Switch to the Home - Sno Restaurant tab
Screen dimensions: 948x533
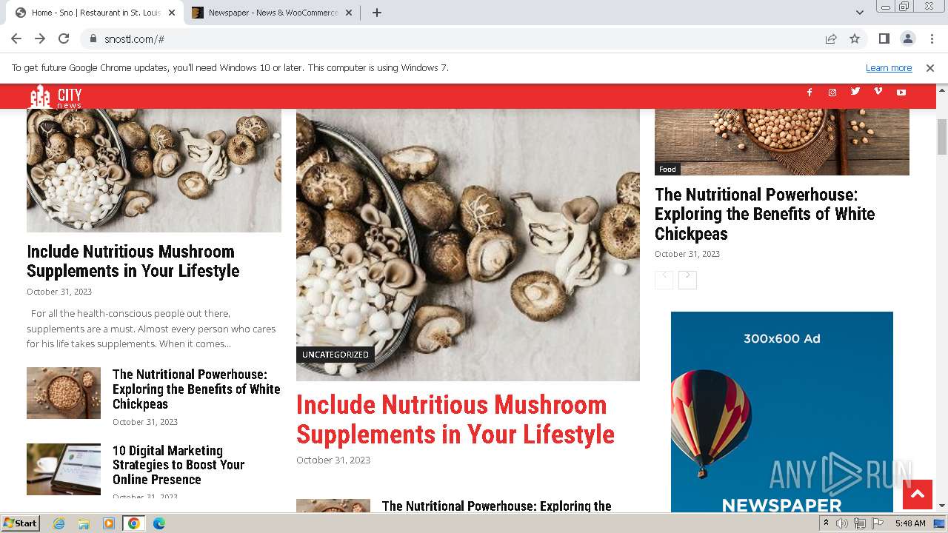[x=95, y=13]
